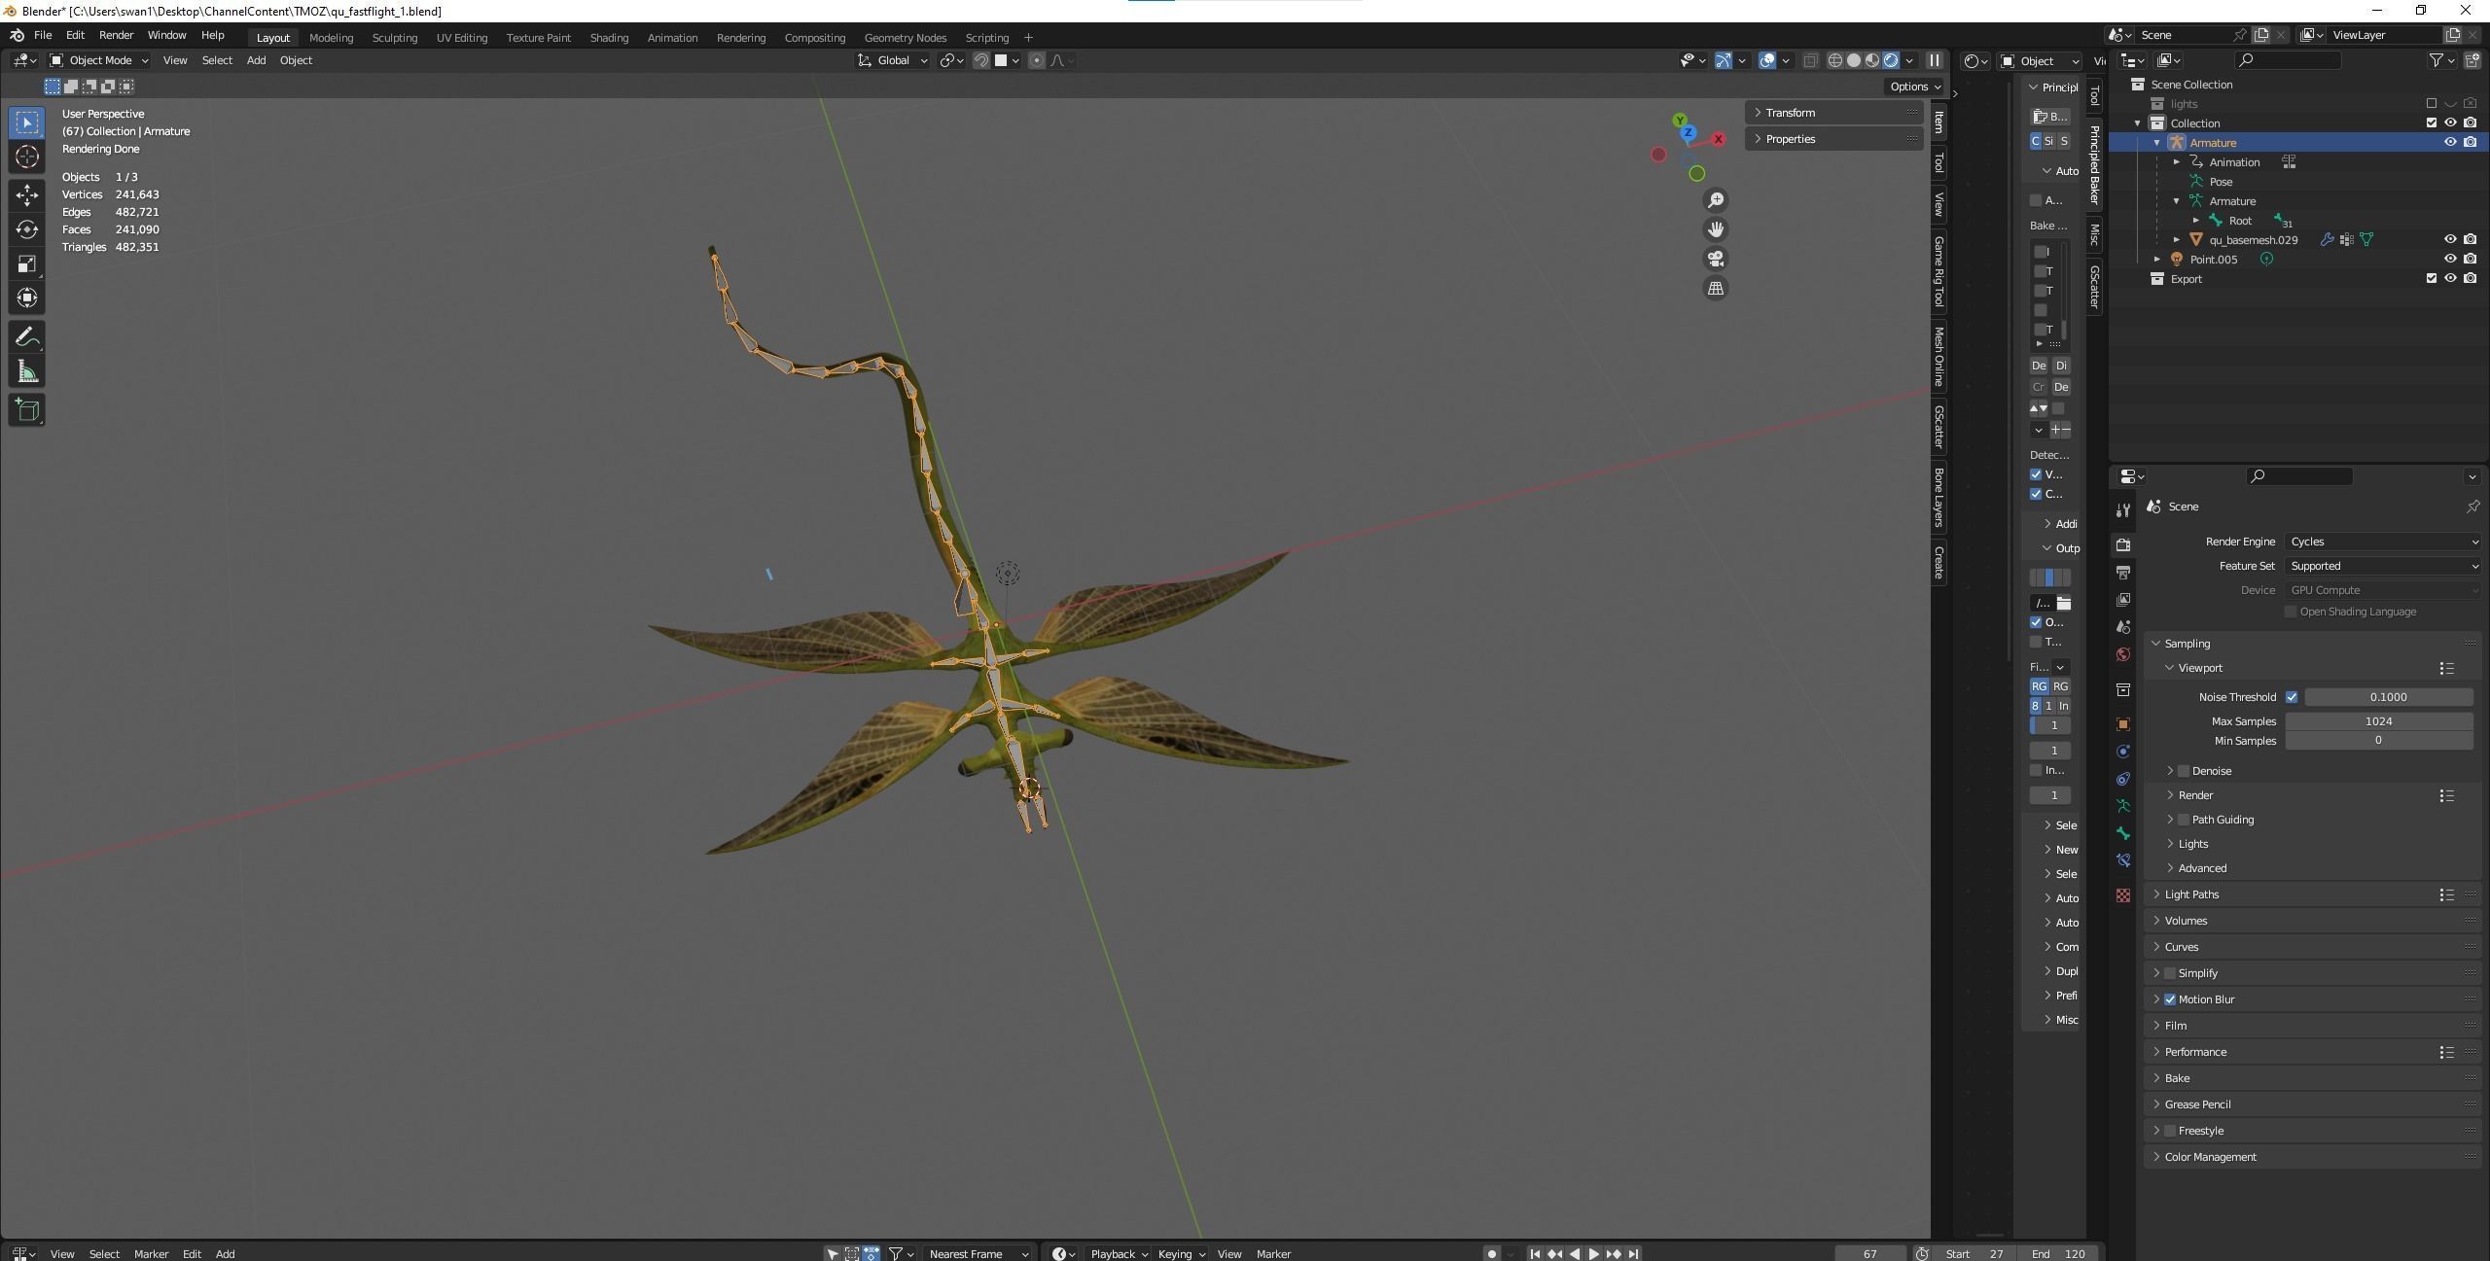Activate the Move tool

[27, 195]
